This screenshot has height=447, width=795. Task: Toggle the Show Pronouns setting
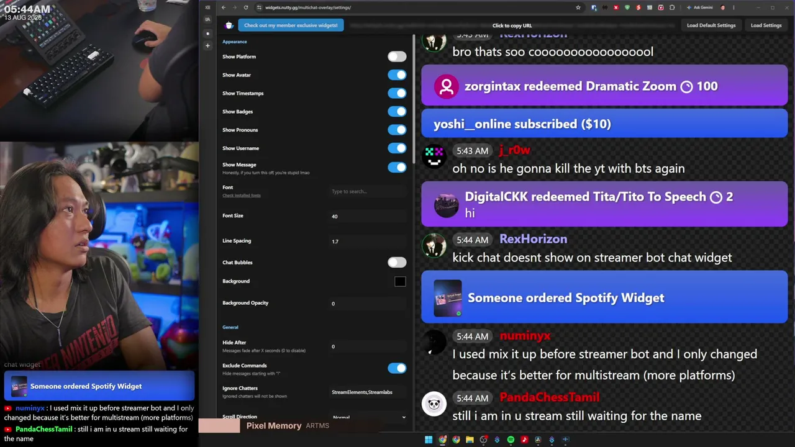pyautogui.click(x=397, y=130)
